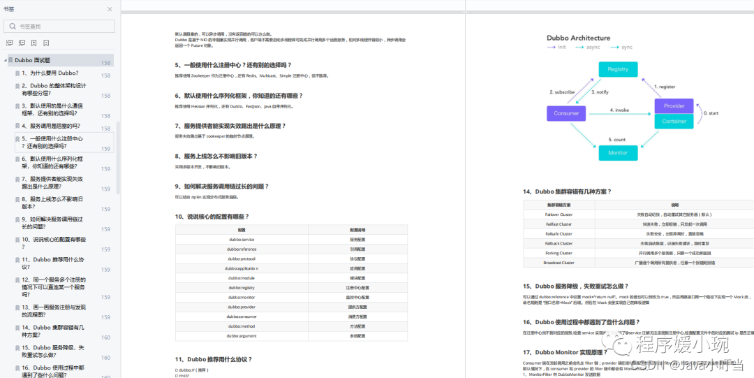This screenshot has height=378, width=754.
Task: Click heading 9、如何解决服务调用链过长的问题 in the page
Action: 222,187
